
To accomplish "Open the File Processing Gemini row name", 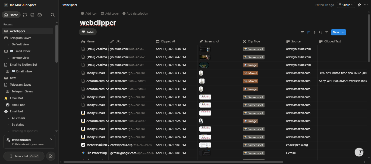I will coord(97,153).
